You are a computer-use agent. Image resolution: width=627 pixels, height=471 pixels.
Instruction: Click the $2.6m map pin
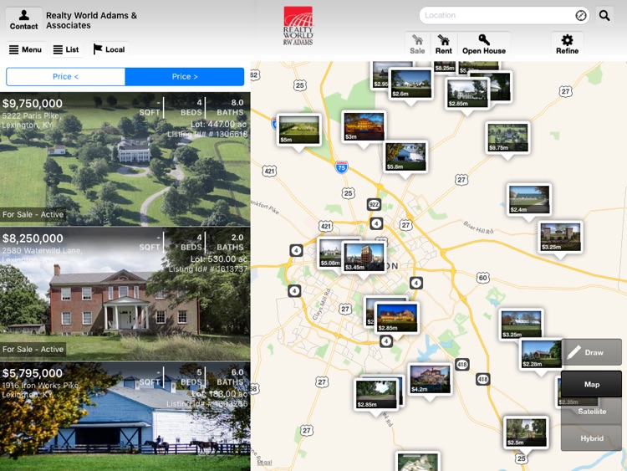[x=410, y=84]
